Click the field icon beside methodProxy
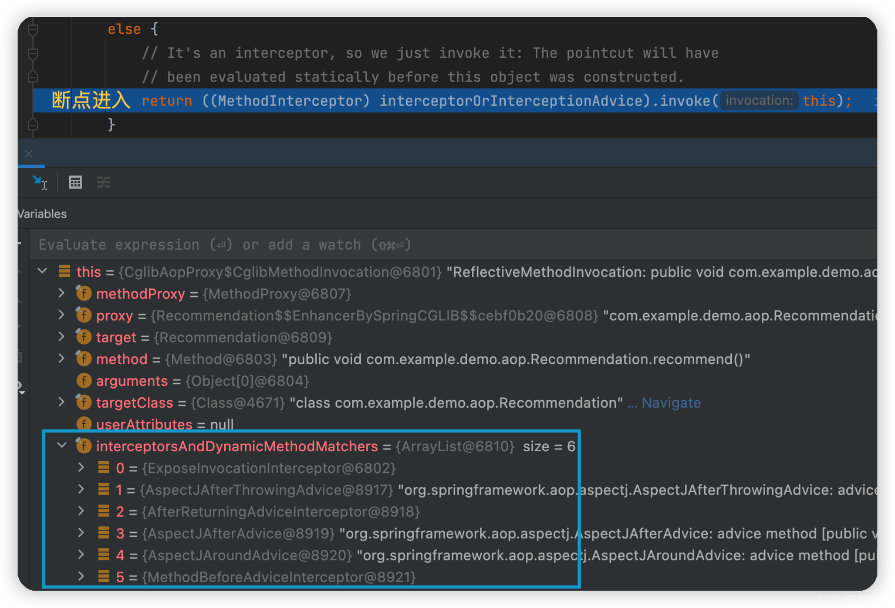Viewport: 895px width, 608px height. [83, 294]
